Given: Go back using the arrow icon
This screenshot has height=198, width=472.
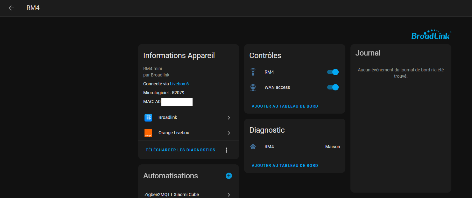Looking at the screenshot, I should pyautogui.click(x=11, y=8).
